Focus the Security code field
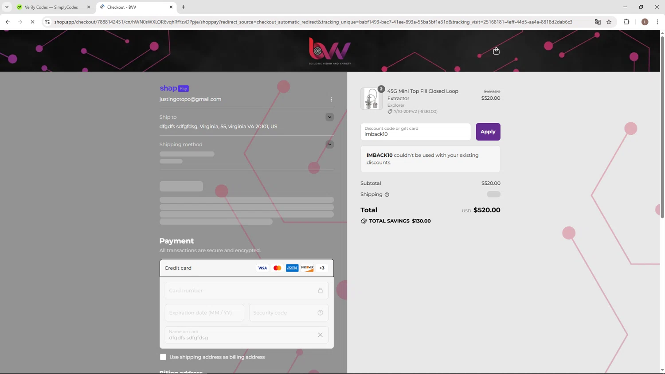This screenshot has width=665, height=374. (289, 313)
